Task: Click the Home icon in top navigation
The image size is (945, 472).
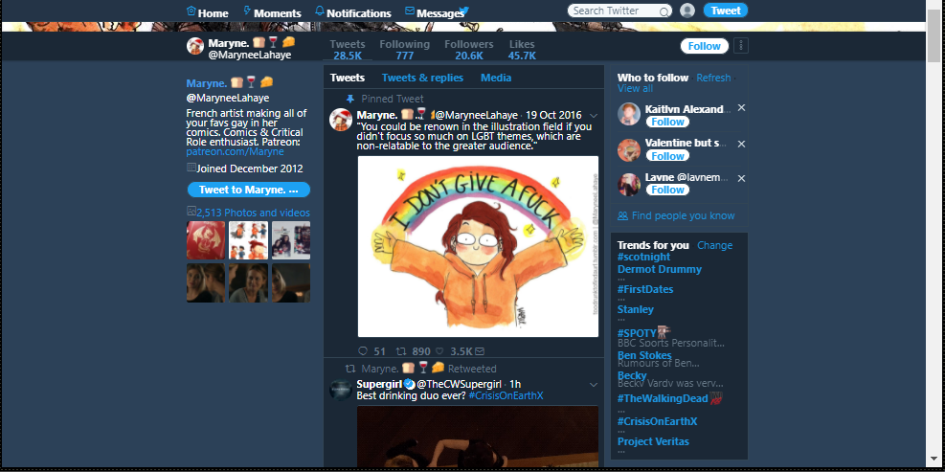Action: point(191,11)
